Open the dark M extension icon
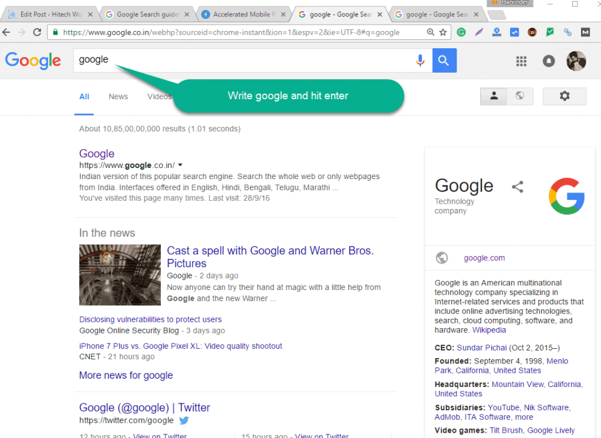Viewport: 601px width, 438px height. (585, 32)
